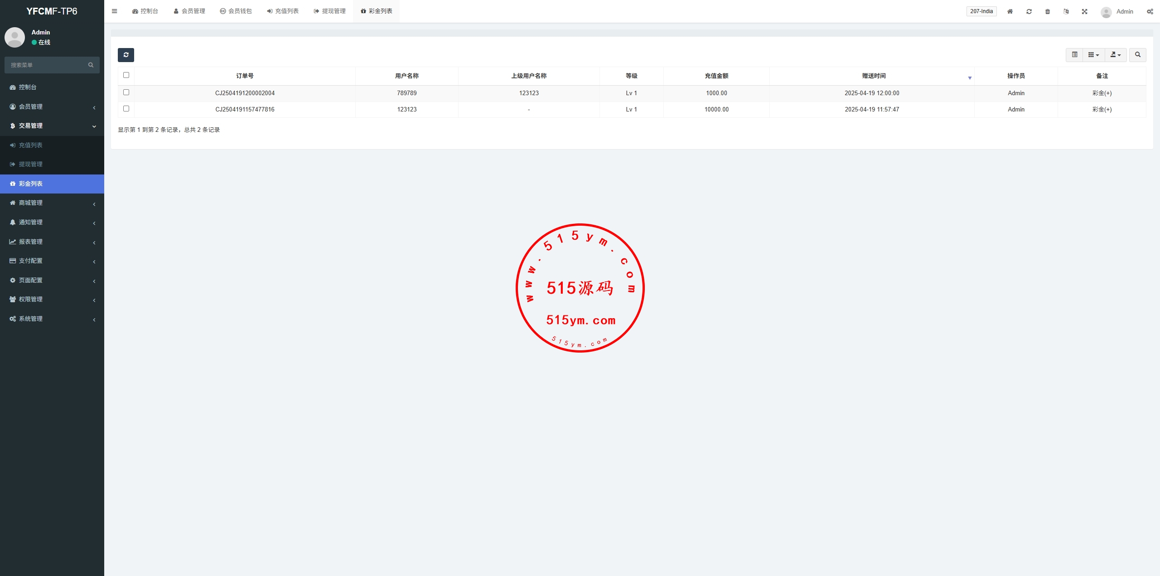Open 充值列表 in the sidebar submenu
Viewport: 1160px width, 576px height.
tap(31, 145)
